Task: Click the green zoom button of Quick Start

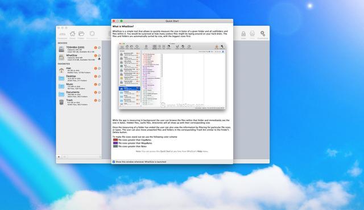Action: [x=121, y=21]
